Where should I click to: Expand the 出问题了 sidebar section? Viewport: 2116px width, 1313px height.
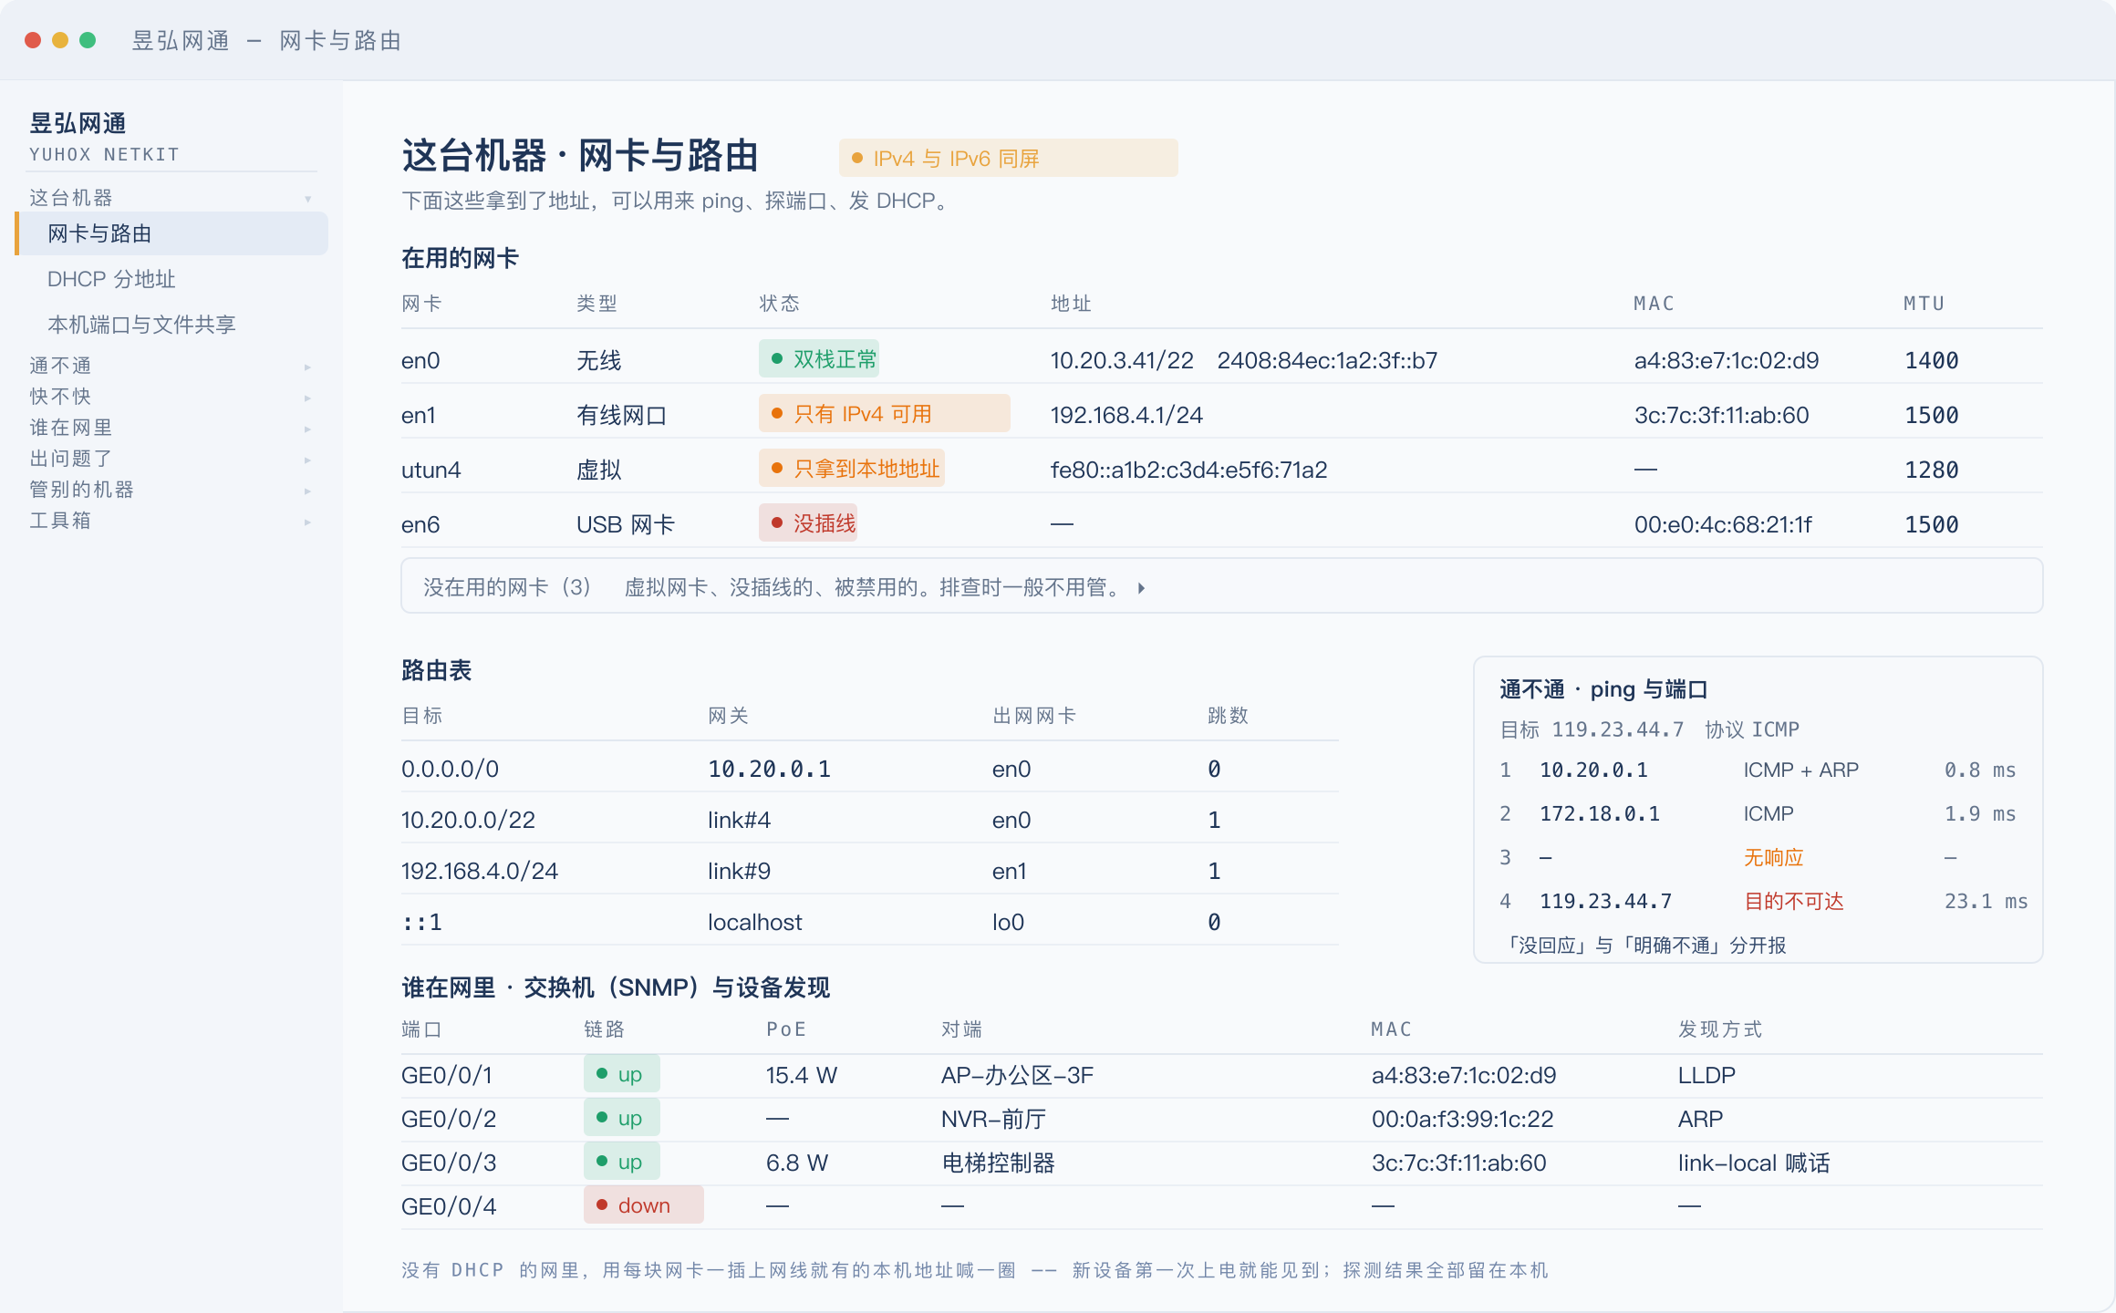[171, 459]
